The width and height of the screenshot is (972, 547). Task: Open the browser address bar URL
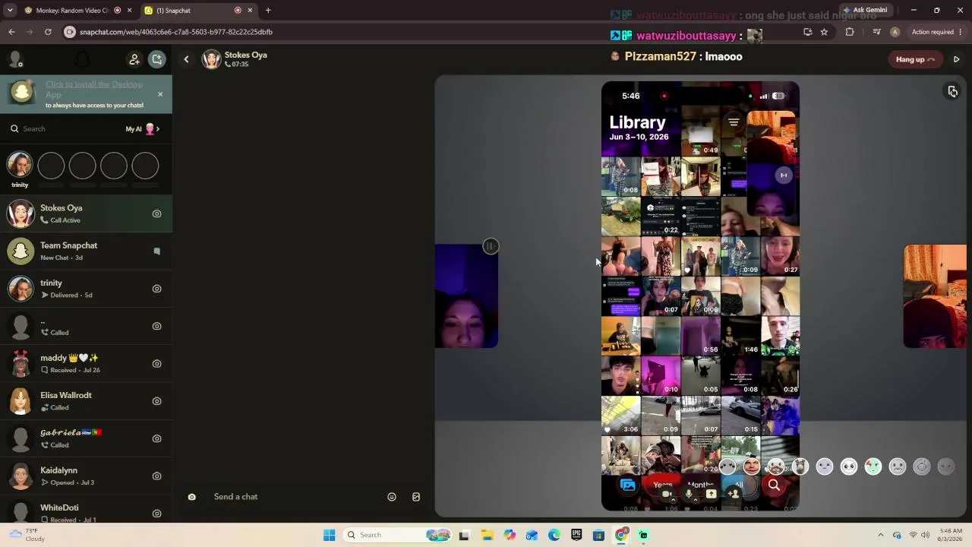click(x=176, y=32)
